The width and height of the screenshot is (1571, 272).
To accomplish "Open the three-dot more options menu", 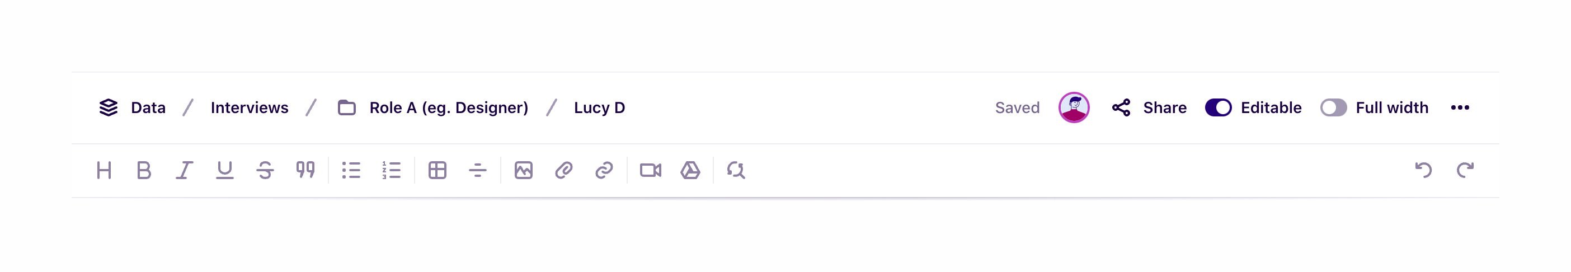I will pyautogui.click(x=1460, y=108).
